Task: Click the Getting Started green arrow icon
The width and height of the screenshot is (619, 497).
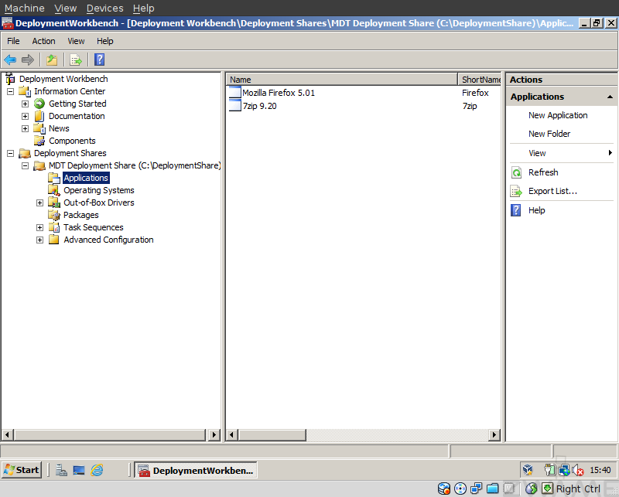Action: coord(39,104)
